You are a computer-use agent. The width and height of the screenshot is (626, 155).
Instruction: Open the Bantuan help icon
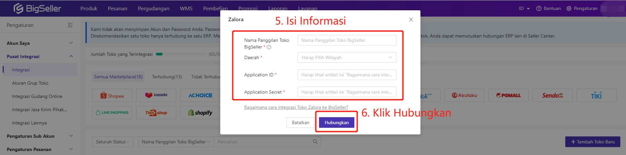539,8
